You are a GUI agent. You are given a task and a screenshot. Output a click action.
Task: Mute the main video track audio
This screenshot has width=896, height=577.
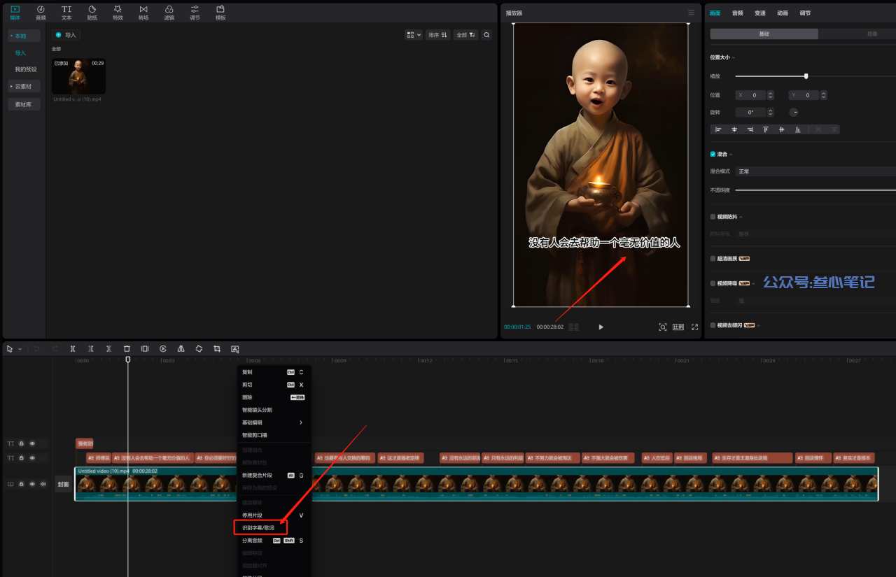pos(43,483)
